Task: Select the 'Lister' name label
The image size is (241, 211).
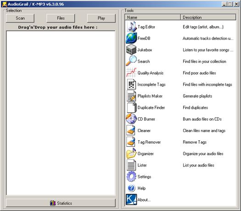Action: coord(142,165)
